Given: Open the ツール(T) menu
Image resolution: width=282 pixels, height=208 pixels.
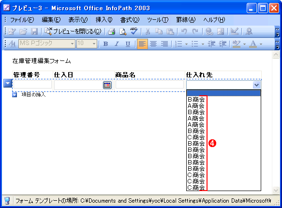Looking at the screenshot, I should pos(158,20).
